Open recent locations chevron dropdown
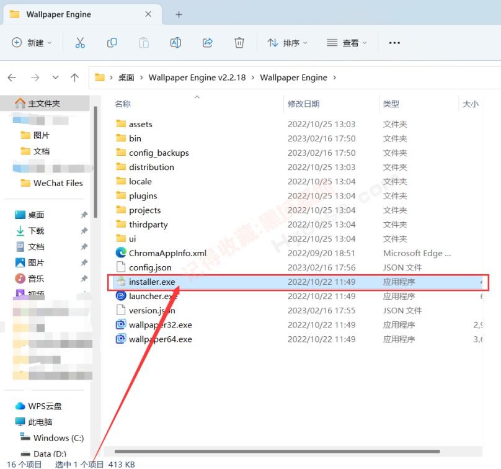 click(x=55, y=78)
